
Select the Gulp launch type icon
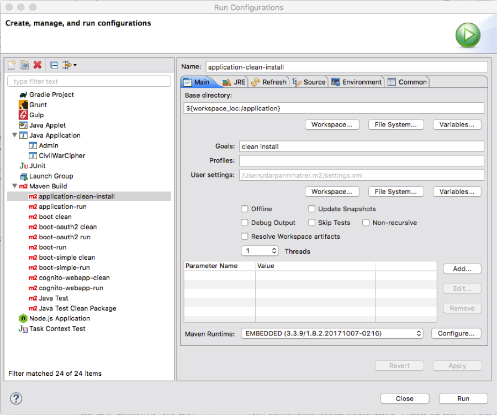click(x=23, y=115)
